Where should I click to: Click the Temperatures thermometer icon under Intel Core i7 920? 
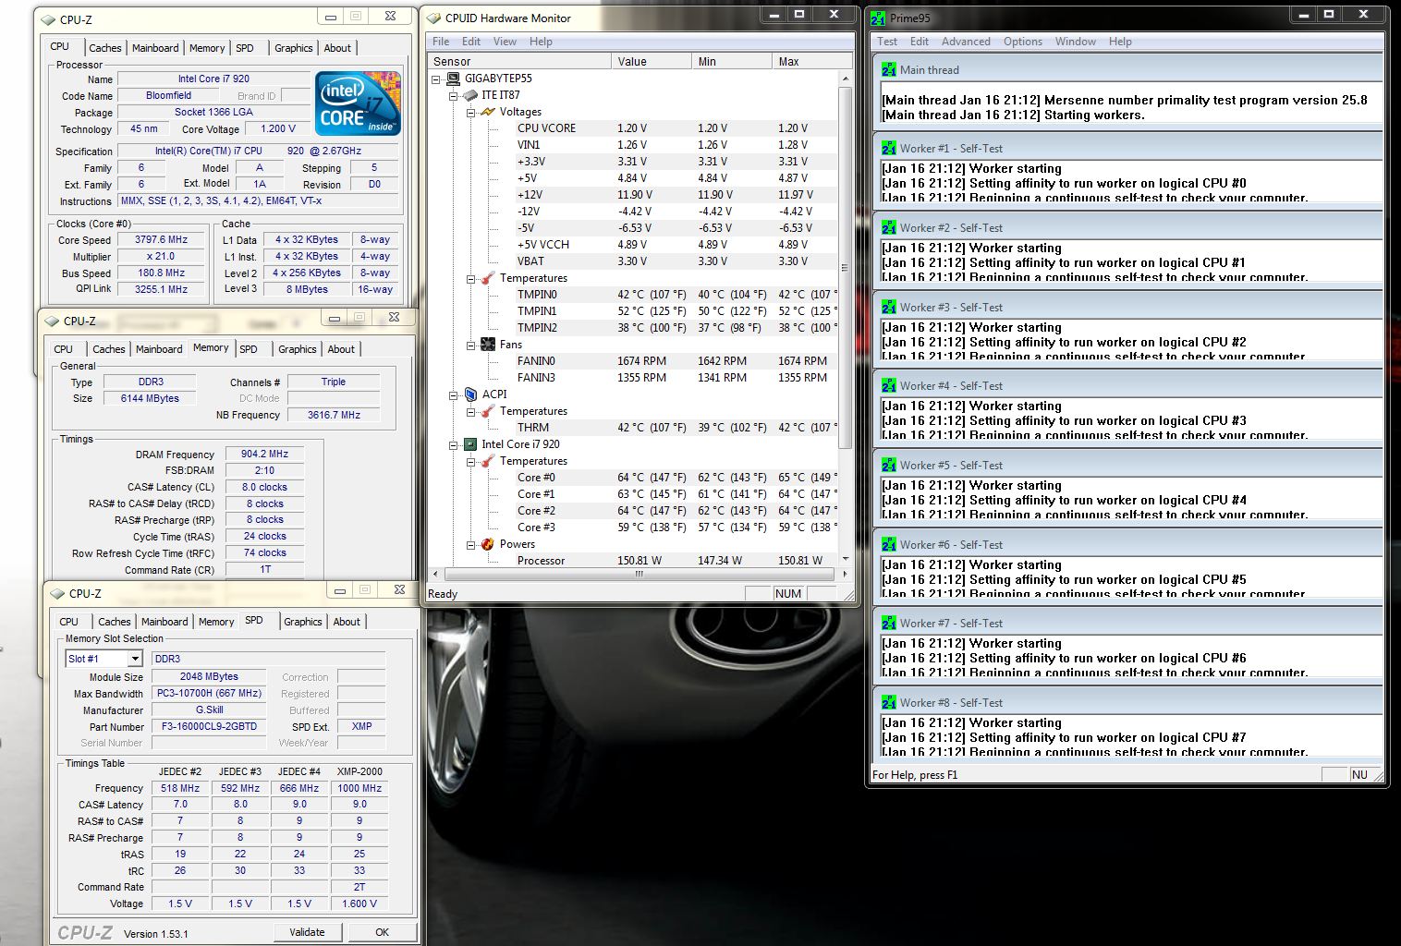click(488, 461)
